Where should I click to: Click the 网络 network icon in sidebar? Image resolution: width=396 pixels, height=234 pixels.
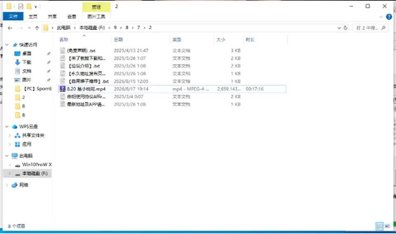pos(15,185)
